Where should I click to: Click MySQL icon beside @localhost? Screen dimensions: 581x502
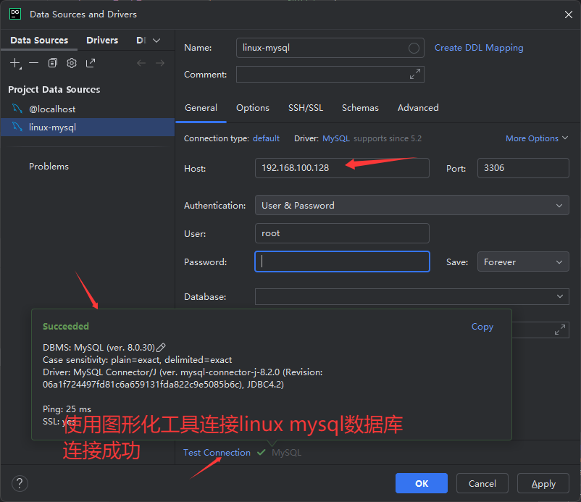pos(17,109)
